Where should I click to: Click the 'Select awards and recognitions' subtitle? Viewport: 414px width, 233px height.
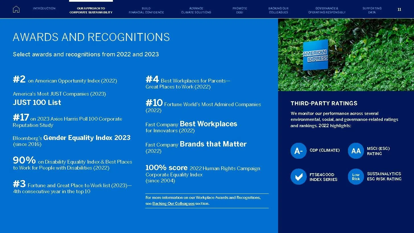(x=86, y=54)
